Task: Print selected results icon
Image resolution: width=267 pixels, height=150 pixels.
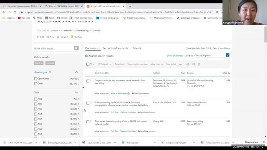Action: click(188, 64)
